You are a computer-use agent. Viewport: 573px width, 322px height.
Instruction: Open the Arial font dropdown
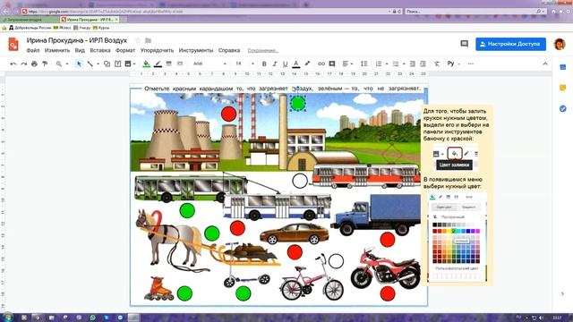tap(210, 64)
